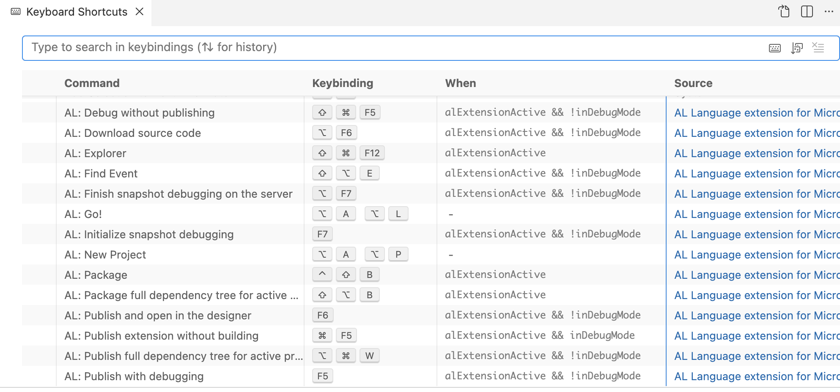Close the Keyboard Shortcuts tab
Image resolution: width=840 pixels, height=392 pixels.
point(140,12)
